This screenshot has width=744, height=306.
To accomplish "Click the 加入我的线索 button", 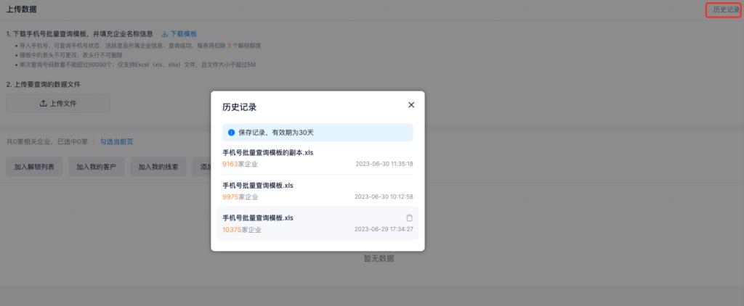I will 158,167.
